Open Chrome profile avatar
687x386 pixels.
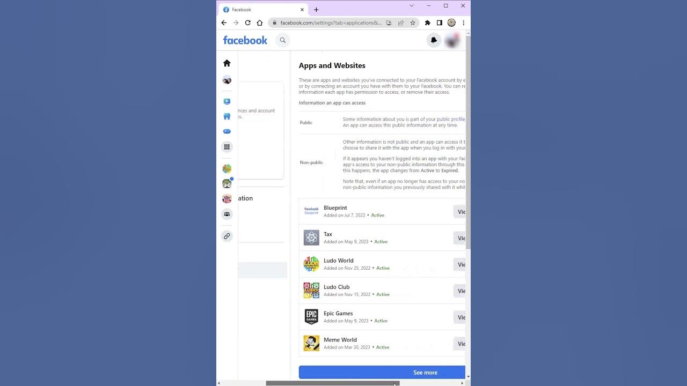pyautogui.click(x=451, y=23)
